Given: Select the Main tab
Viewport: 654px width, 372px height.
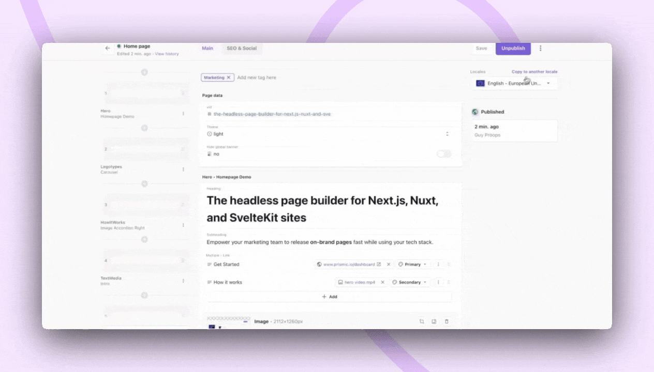Looking at the screenshot, I should (x=207, y=48).
